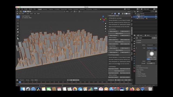
Task: Adjust the Ground Albedo slider
Action: tap(152, 59)
